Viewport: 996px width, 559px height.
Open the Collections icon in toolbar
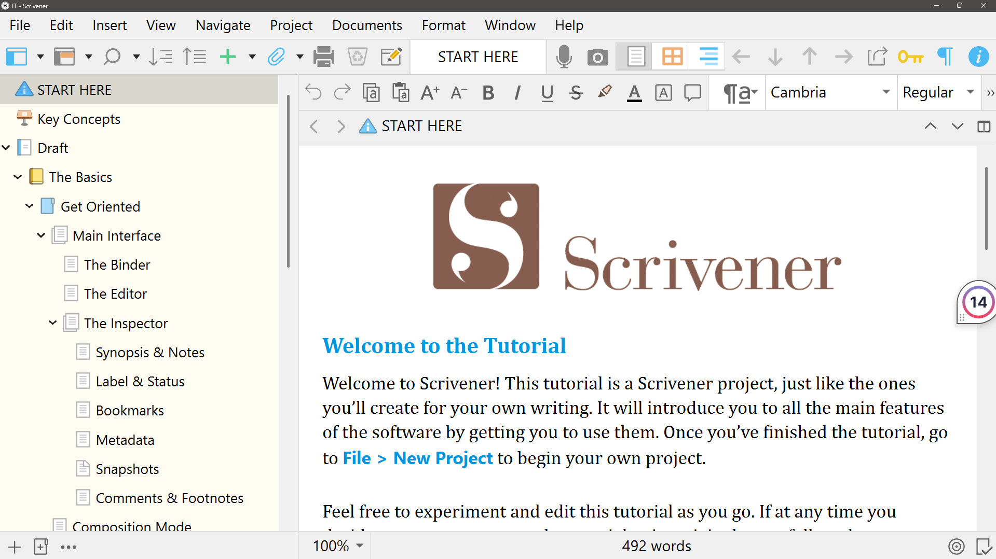pyautogui.click(x=64, y=56)
